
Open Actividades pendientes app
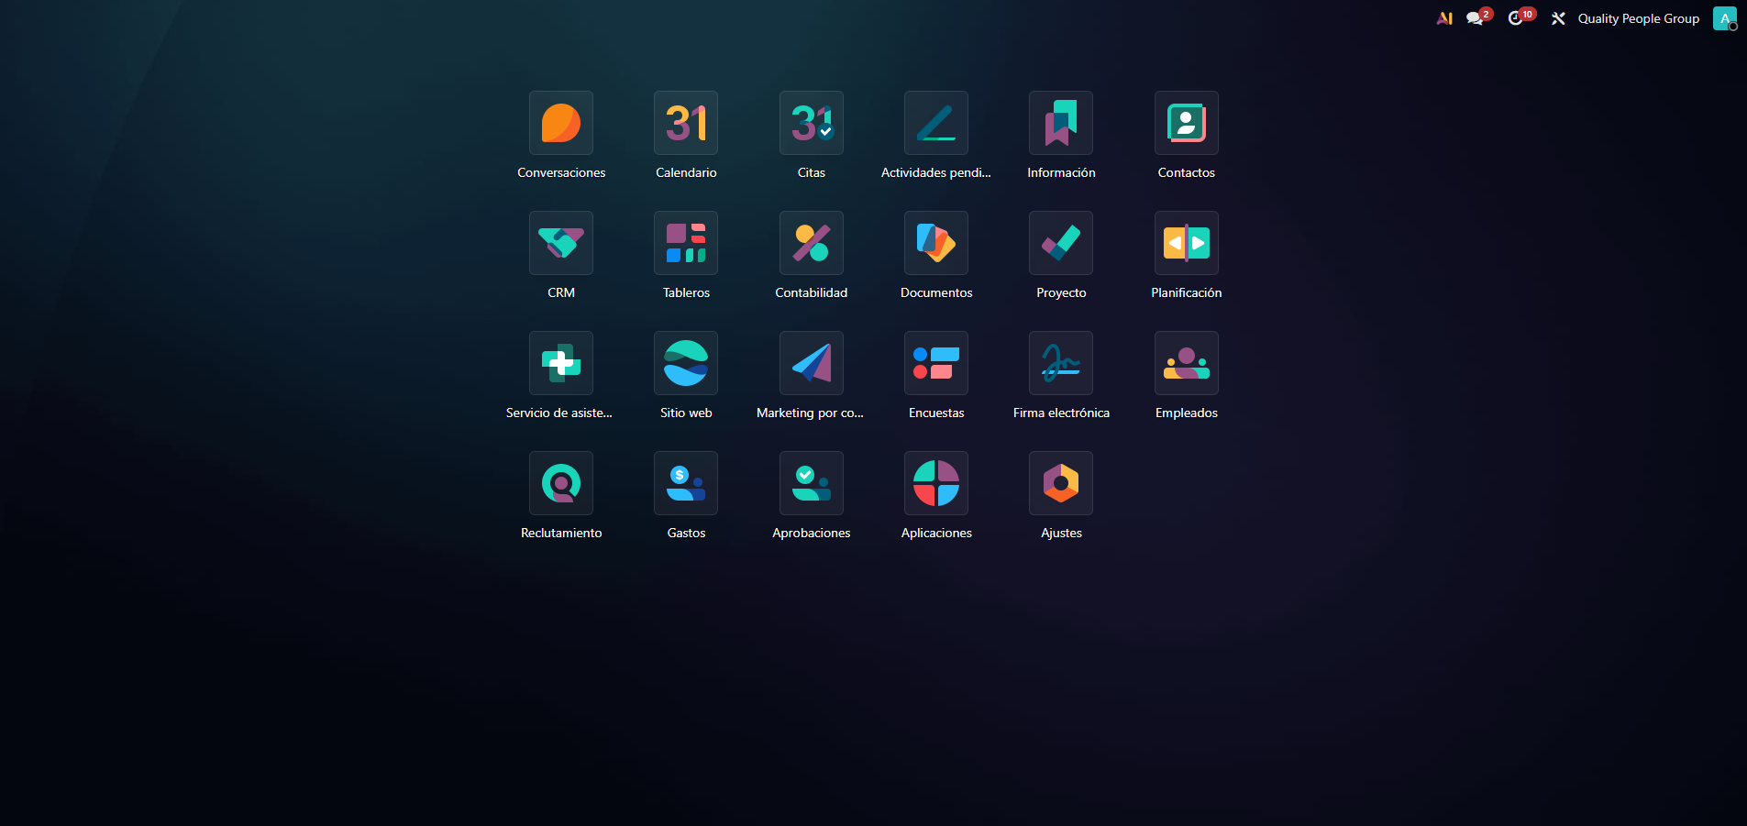click(x=936, y=124)
